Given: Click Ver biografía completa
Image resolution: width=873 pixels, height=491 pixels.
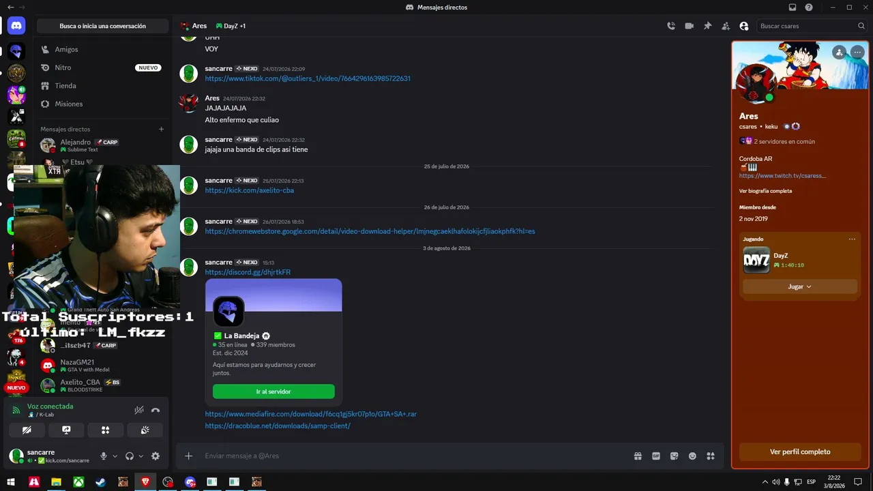Looking at the screenshot, I should [x=765, y=191].
